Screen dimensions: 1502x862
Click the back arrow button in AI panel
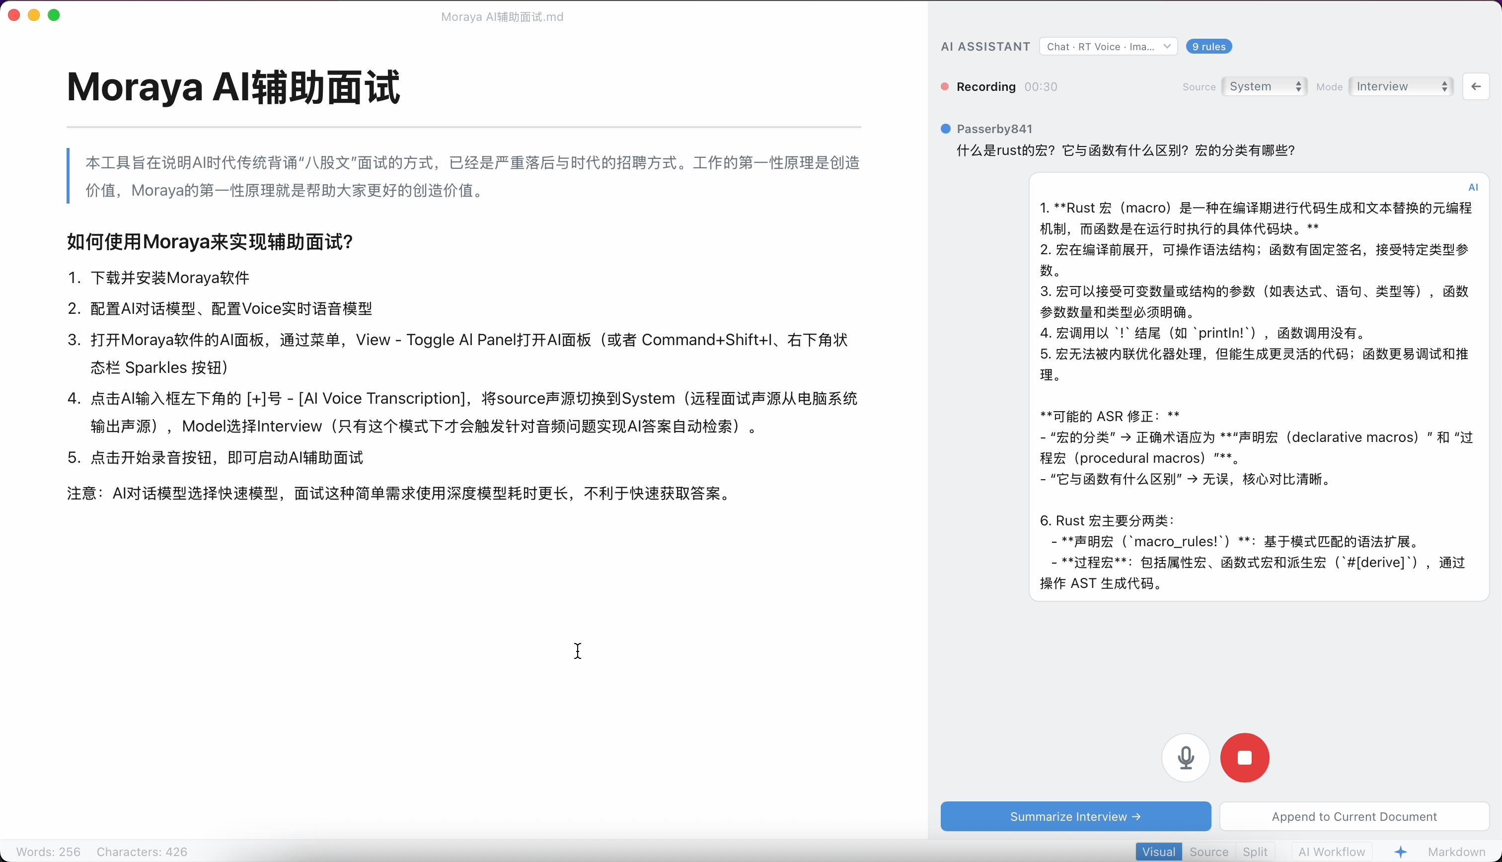(x=1475, y=86)
